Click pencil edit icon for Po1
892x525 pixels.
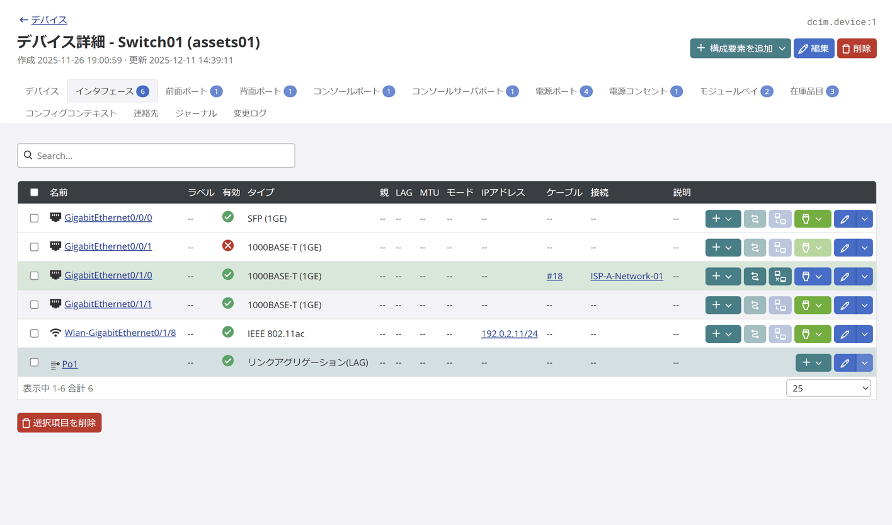pos(845,363)
